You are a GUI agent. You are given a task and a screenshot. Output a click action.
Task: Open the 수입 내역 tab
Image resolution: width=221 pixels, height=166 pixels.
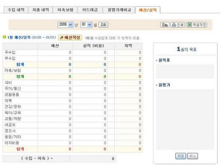[16, 10]
